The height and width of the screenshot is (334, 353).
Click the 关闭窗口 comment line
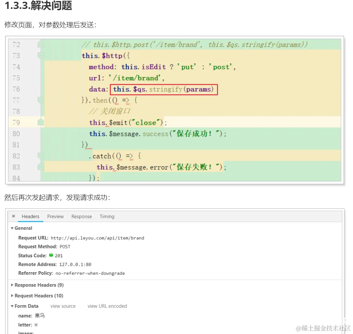coord(110,111)
